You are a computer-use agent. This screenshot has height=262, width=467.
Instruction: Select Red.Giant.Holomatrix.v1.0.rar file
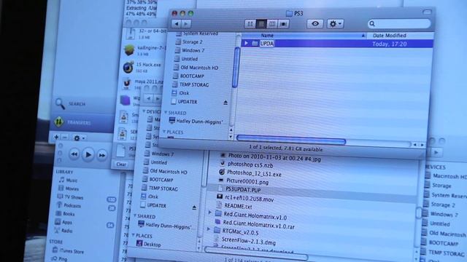point(258,225)
